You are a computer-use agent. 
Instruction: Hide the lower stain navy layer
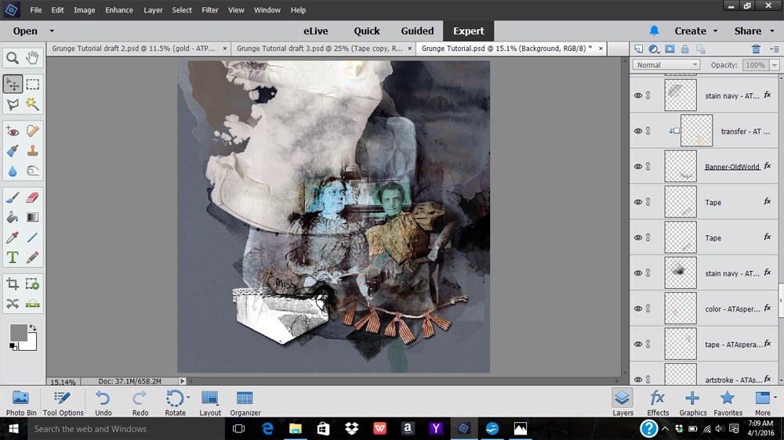(x=638, y=272)
